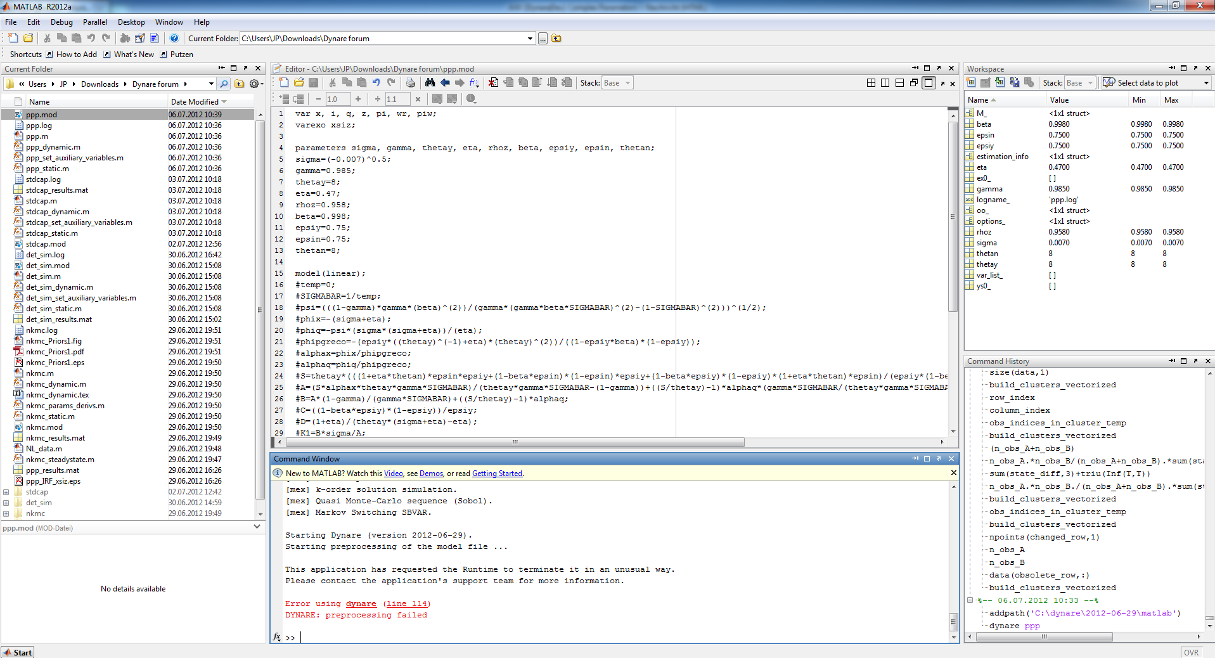Click Find binoculars icon in Editor toolbar
Viewport: 1215px width, 658px height.
[430, 82]
